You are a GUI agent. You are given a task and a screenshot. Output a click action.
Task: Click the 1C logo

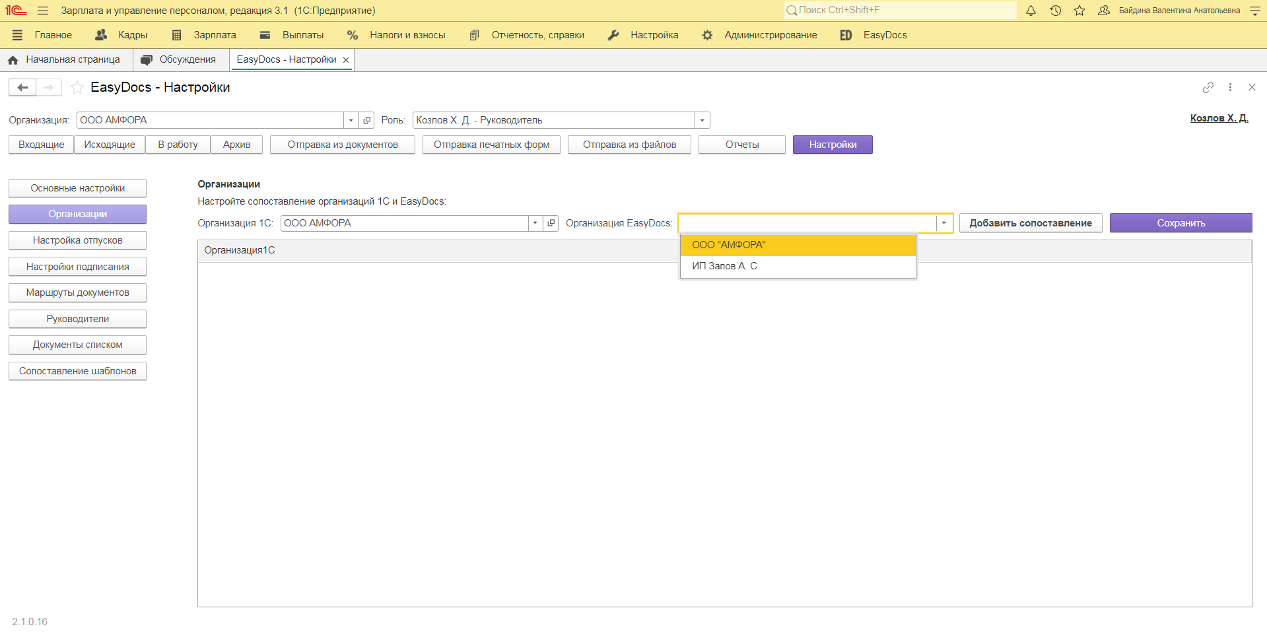click(15, 9)
